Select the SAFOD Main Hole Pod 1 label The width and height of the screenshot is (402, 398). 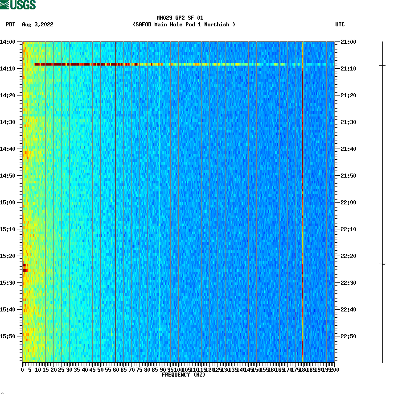click(184, 25)
